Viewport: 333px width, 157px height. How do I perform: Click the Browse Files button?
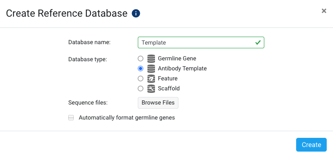pyautogui.click(x=158, y=103)
